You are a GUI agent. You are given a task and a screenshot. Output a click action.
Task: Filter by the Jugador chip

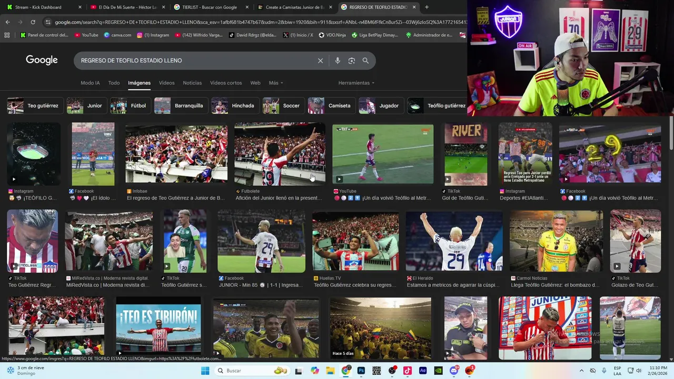point(381,106)
